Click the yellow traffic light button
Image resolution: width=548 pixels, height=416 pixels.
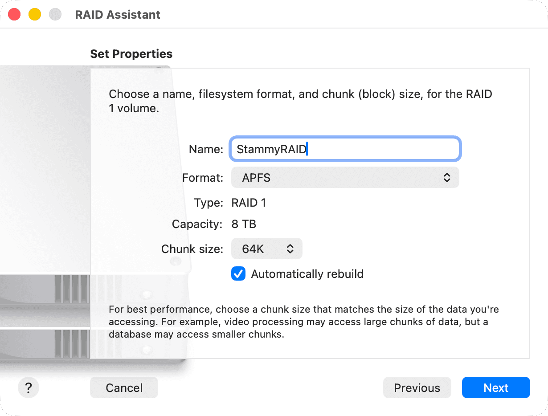coord(34,14)
